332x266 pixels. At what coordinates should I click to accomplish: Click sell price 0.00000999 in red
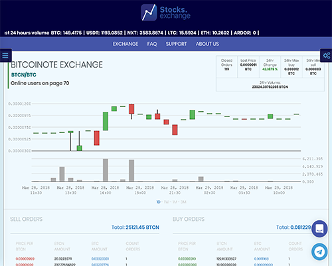[x=25, y=259]
